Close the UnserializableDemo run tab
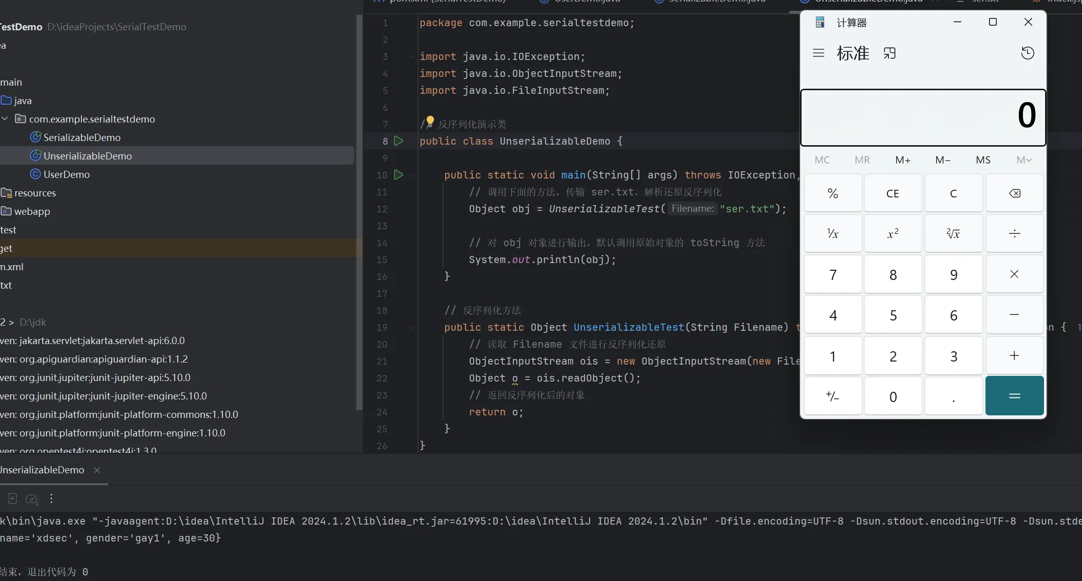1082x581 pixels. 97,470
